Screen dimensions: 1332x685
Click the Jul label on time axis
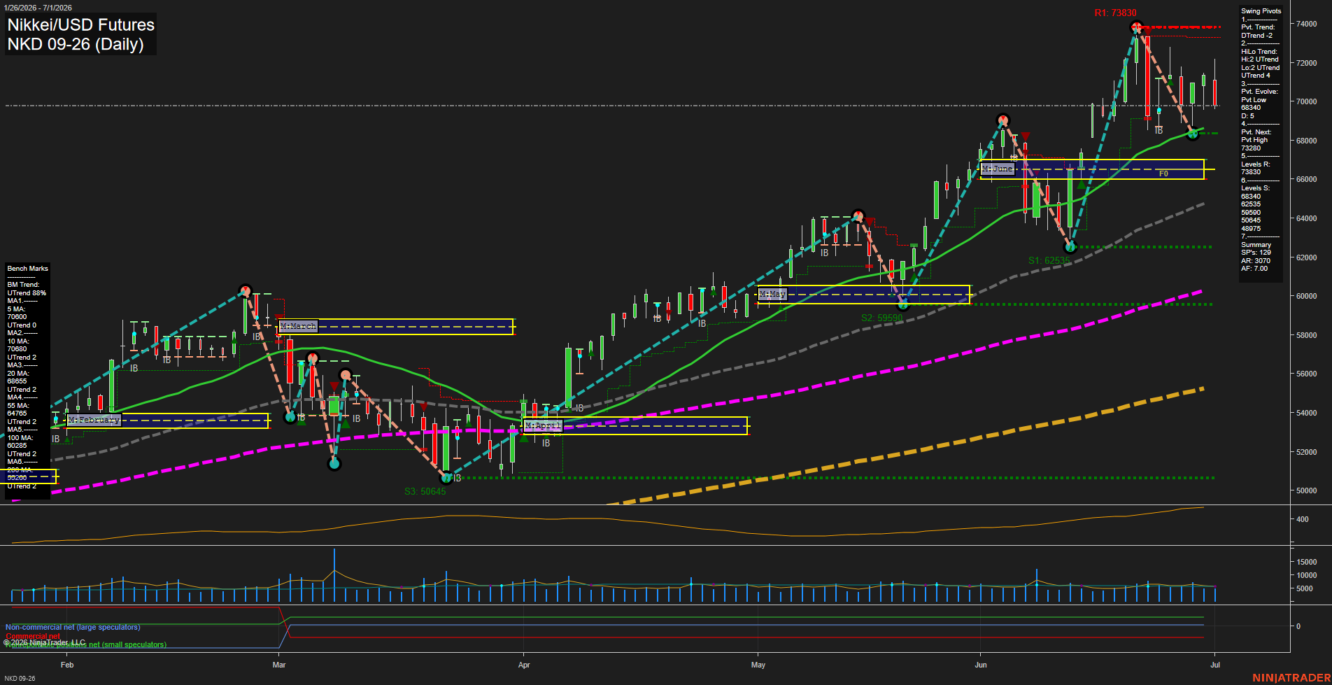(x=1215, y=665)
